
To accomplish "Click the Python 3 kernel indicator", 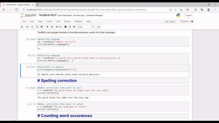I will tap(187, 21).
